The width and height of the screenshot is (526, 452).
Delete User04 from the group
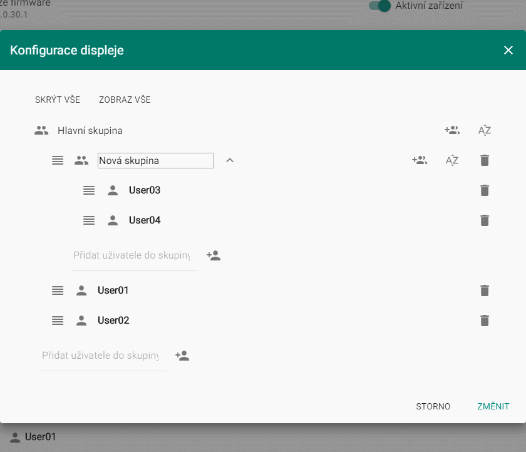click(485, 220)
